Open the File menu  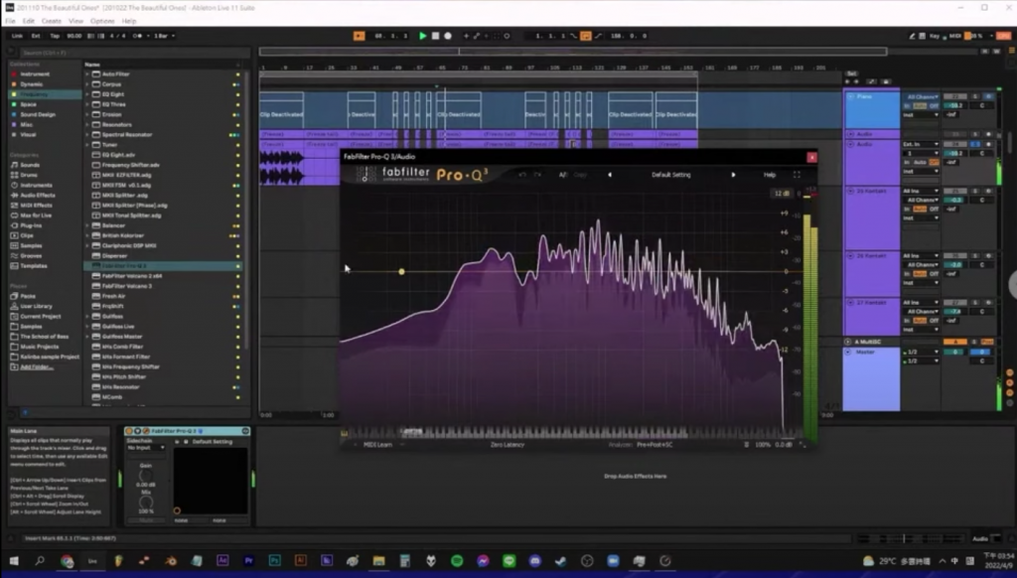[x=10, y=21]
